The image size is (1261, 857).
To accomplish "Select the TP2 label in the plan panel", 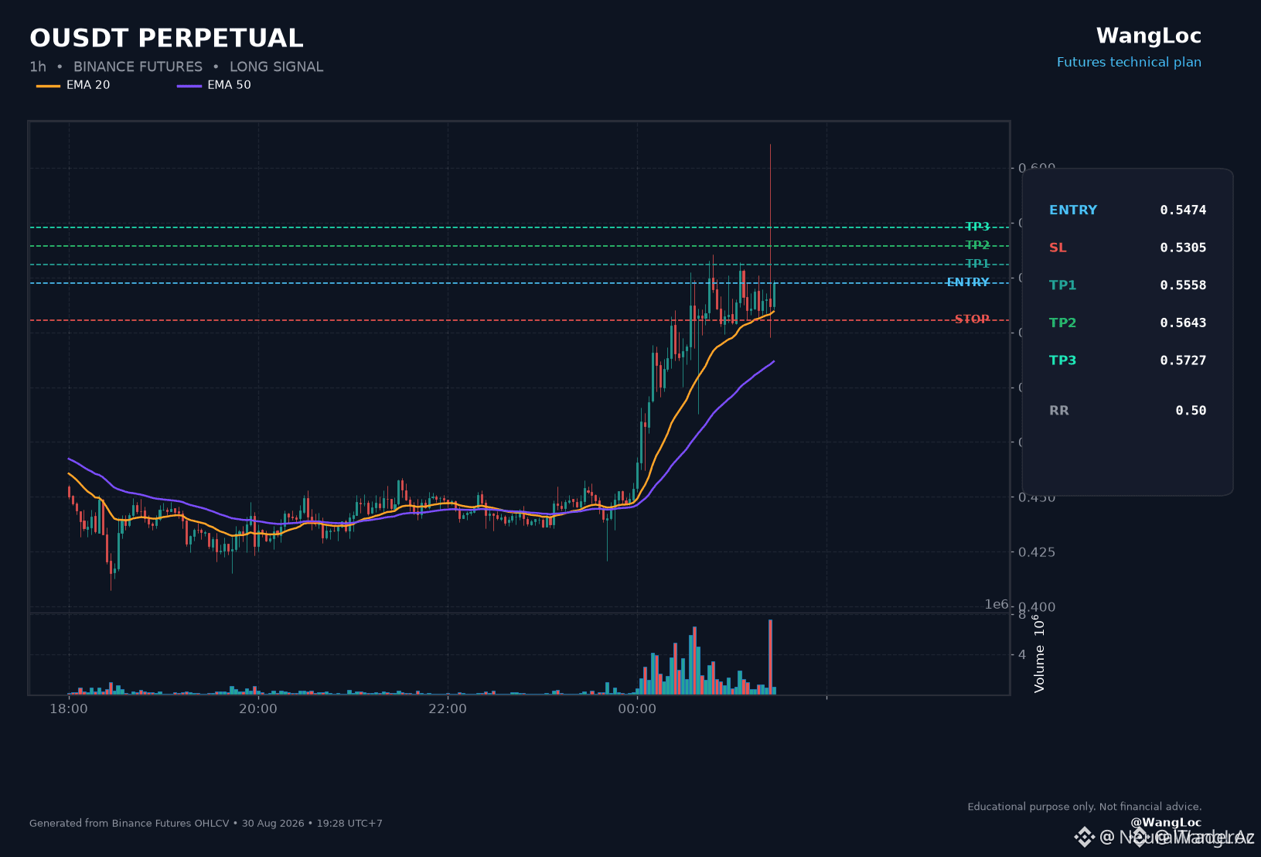I will tap(1062, 323).
